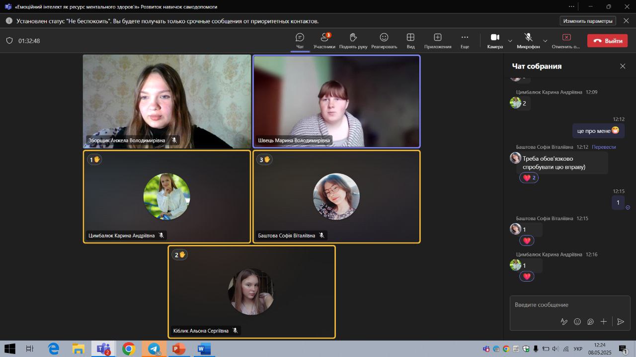636x357 pixels.
Task: Click the send message arrow icon
Action: point(620,321)
